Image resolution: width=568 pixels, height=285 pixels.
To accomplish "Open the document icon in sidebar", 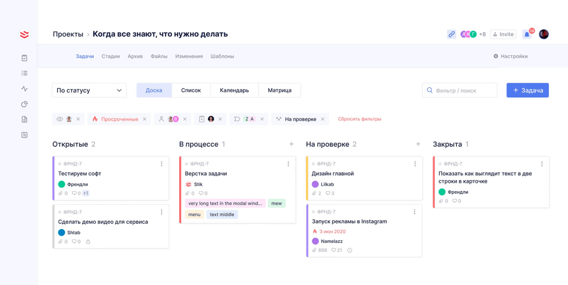I will [x=24, y=119].
